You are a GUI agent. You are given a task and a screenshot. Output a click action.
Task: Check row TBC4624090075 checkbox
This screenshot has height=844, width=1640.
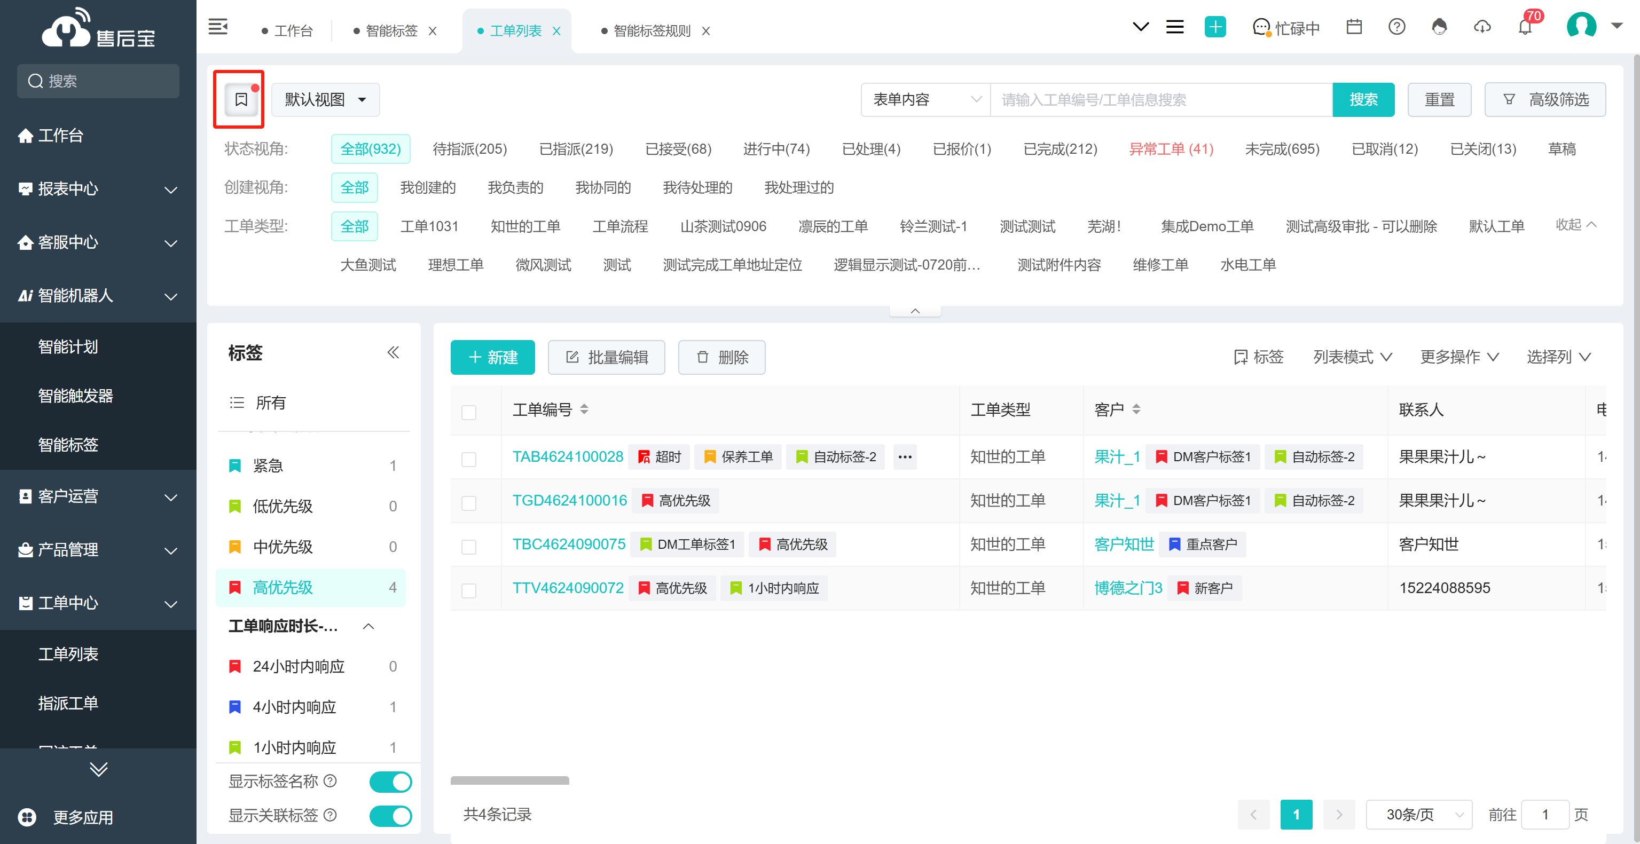[468, 547]
